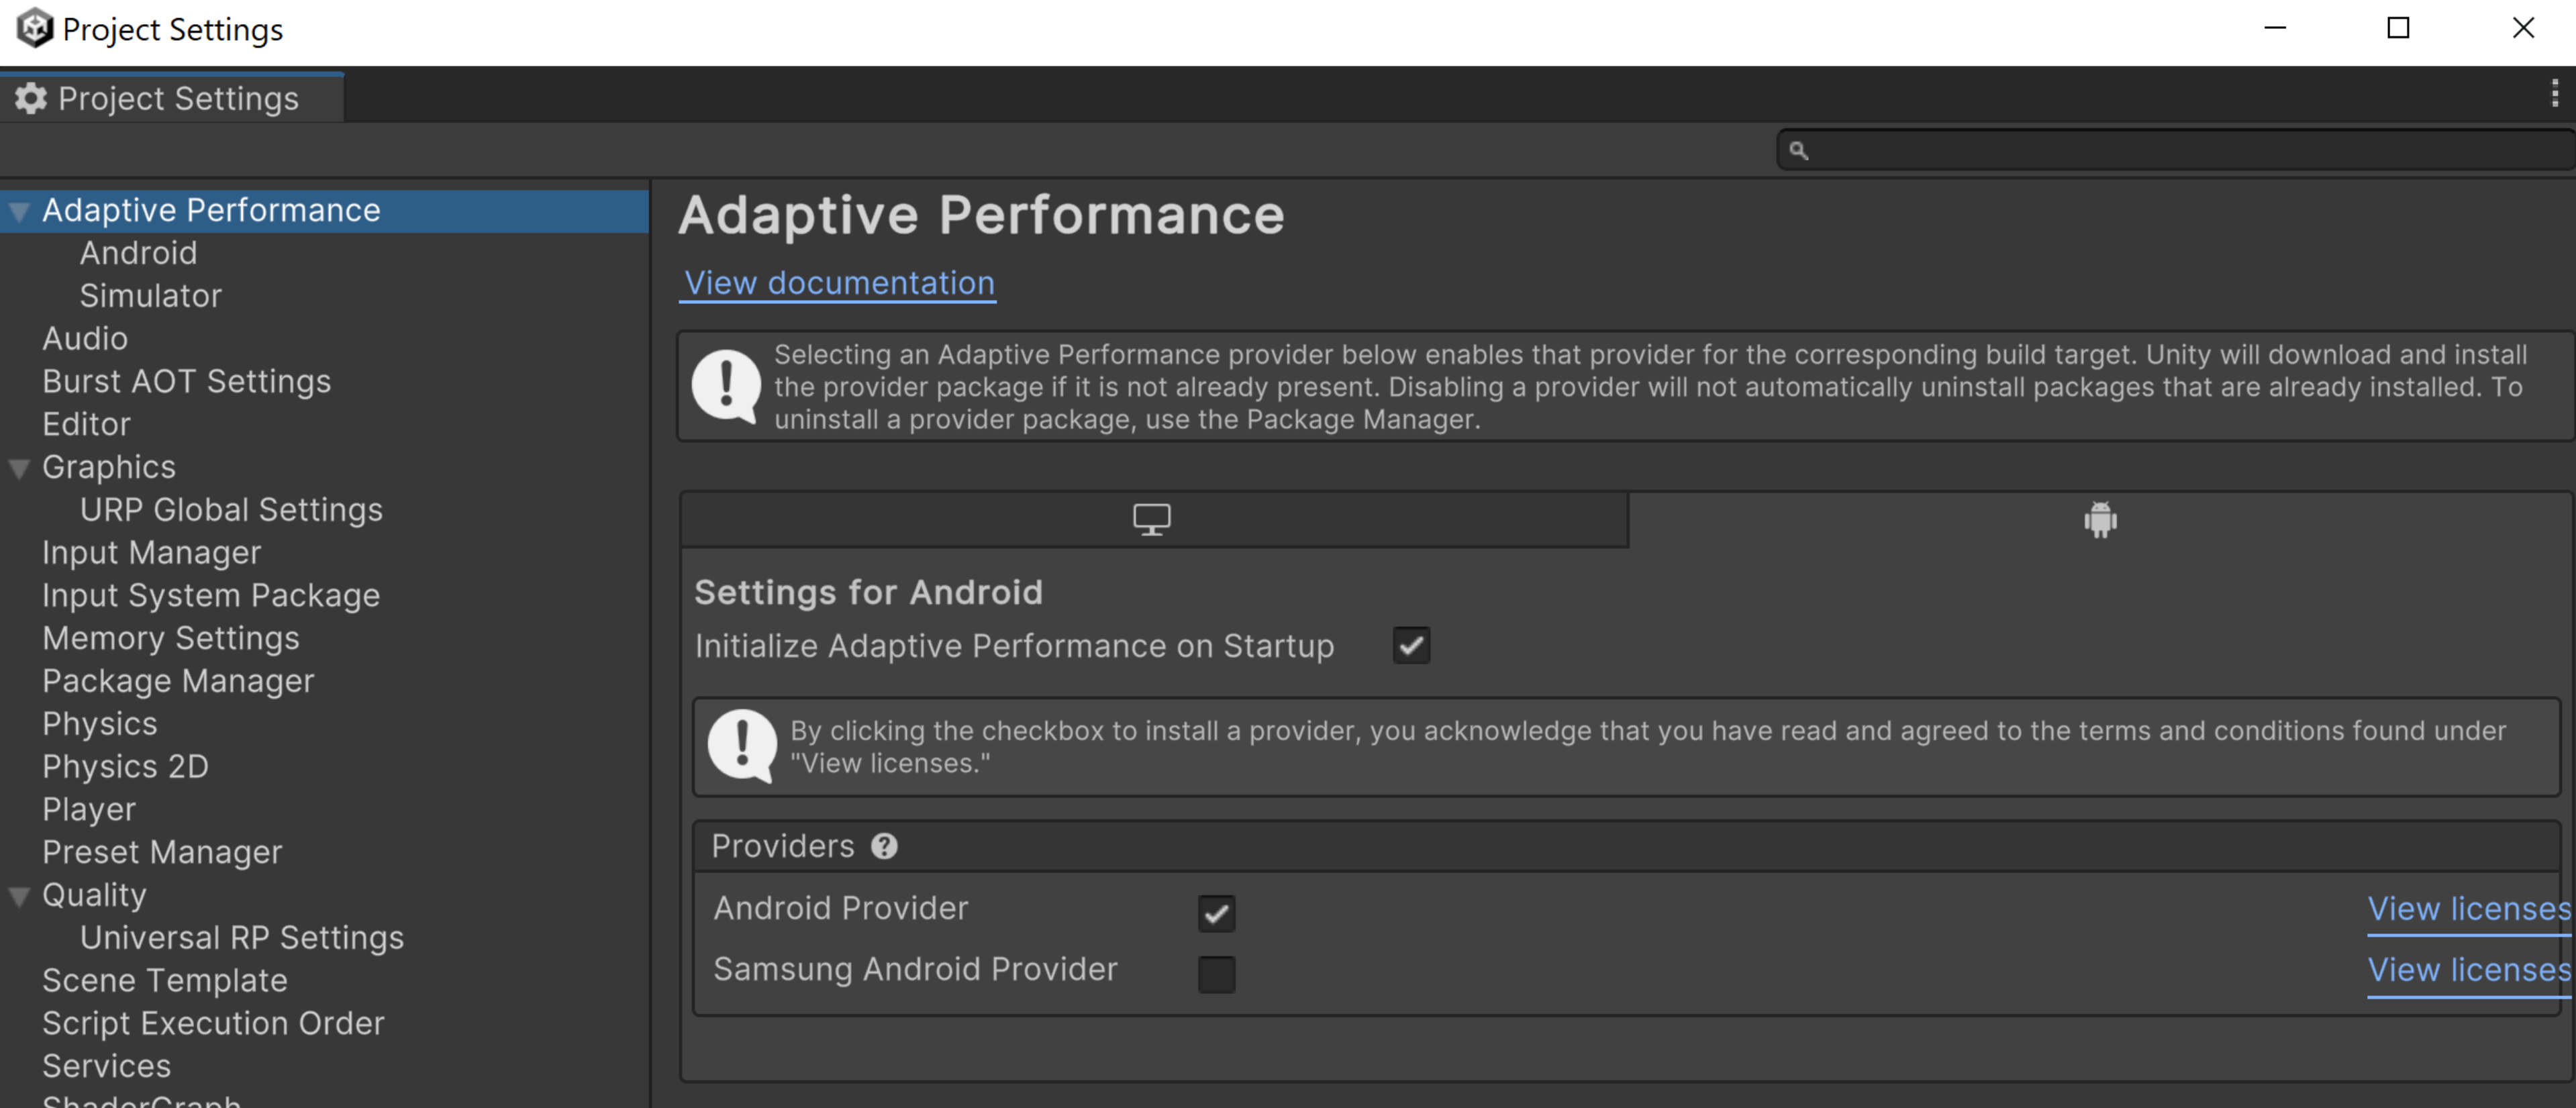Viewport: 2576px width, 1108px height.
Task: Open URP Global Settings page
Action: 230,509
